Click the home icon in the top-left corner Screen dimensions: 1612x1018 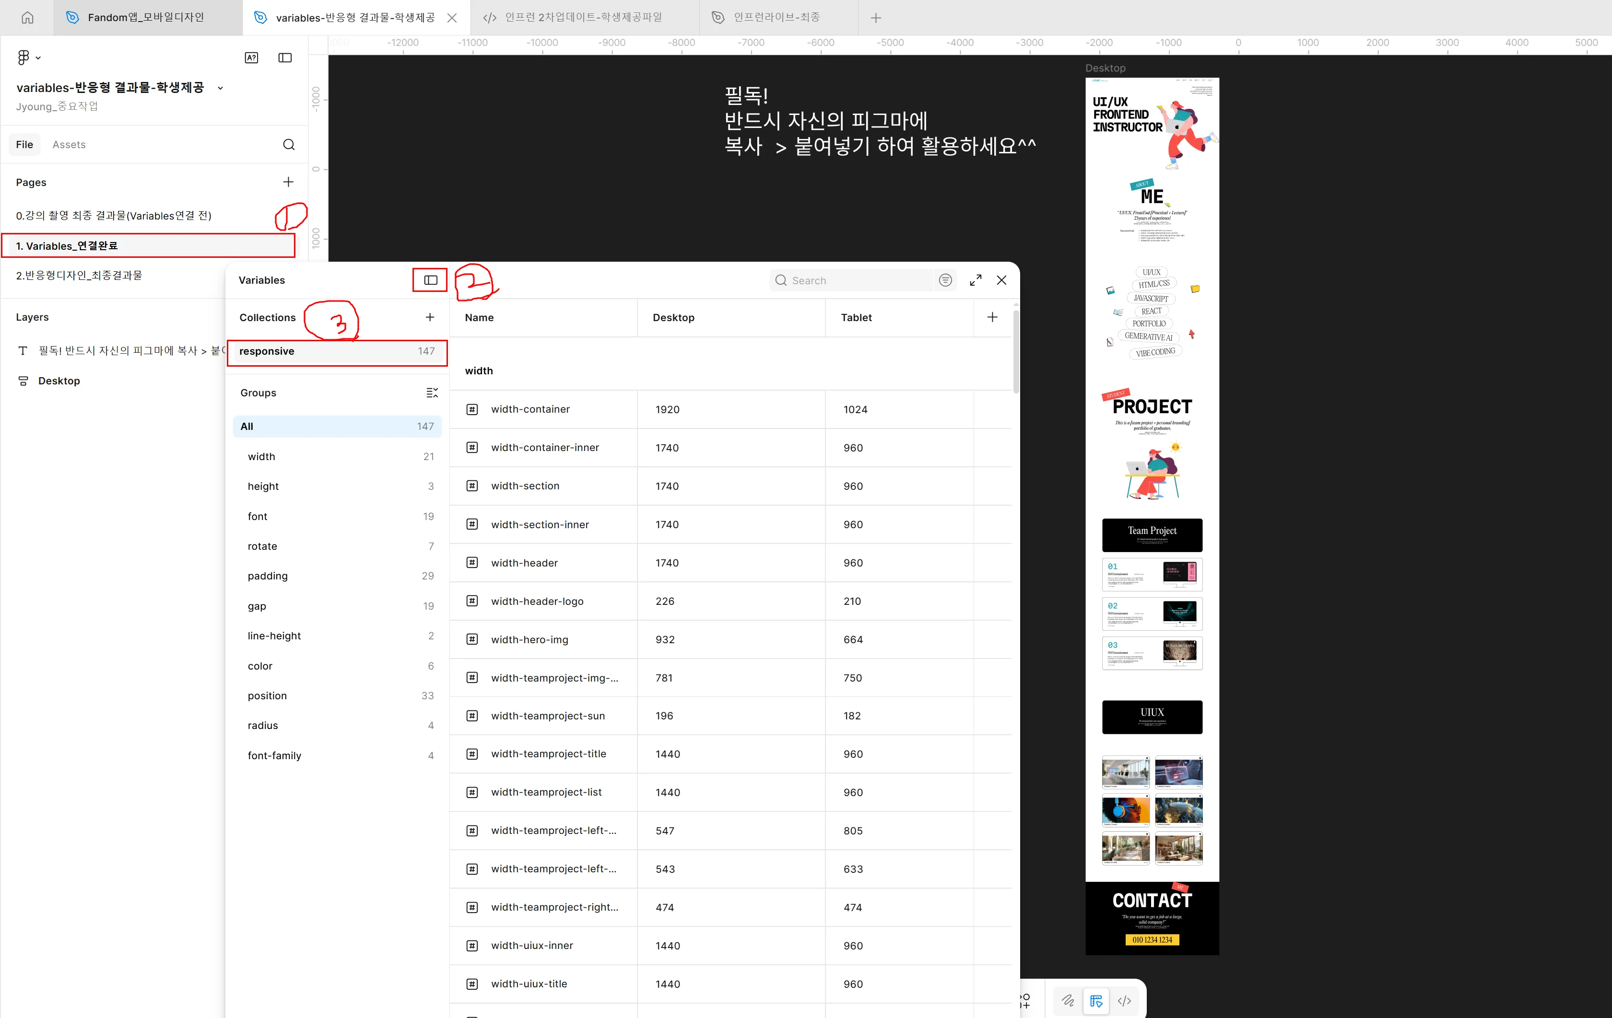coord(27,17)
